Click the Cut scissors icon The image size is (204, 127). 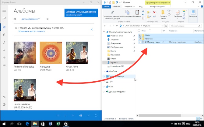(143, 11)
